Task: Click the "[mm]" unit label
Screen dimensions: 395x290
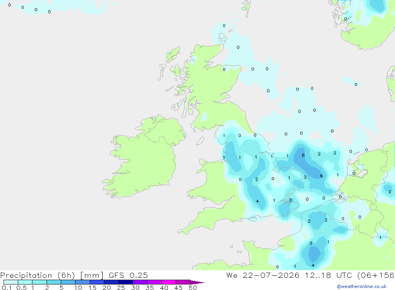Action: tap(92, 275)
